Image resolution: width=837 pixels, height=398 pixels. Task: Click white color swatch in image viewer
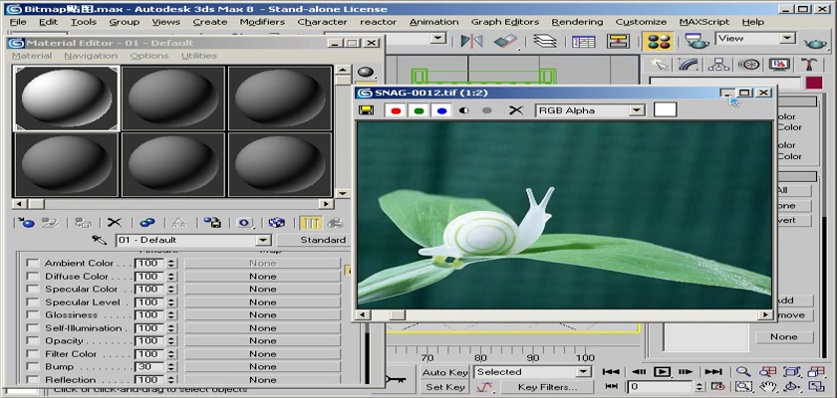coord(666,109)
